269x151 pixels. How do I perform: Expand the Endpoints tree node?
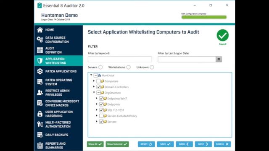[97, 104]
